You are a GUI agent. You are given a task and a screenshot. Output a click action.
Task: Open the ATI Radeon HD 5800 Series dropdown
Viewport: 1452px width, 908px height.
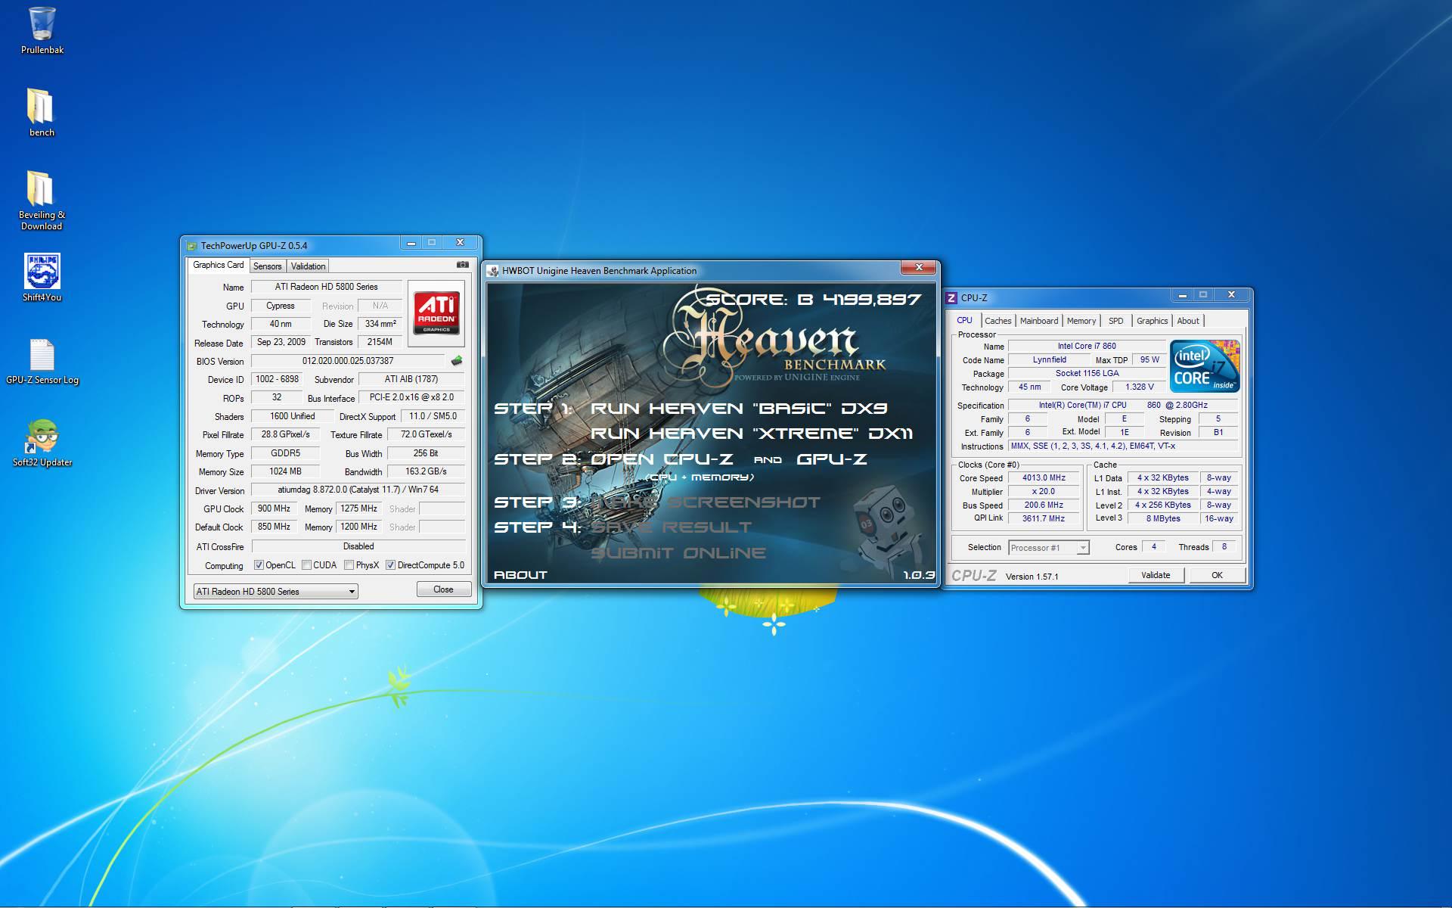(x=275, y=592)
